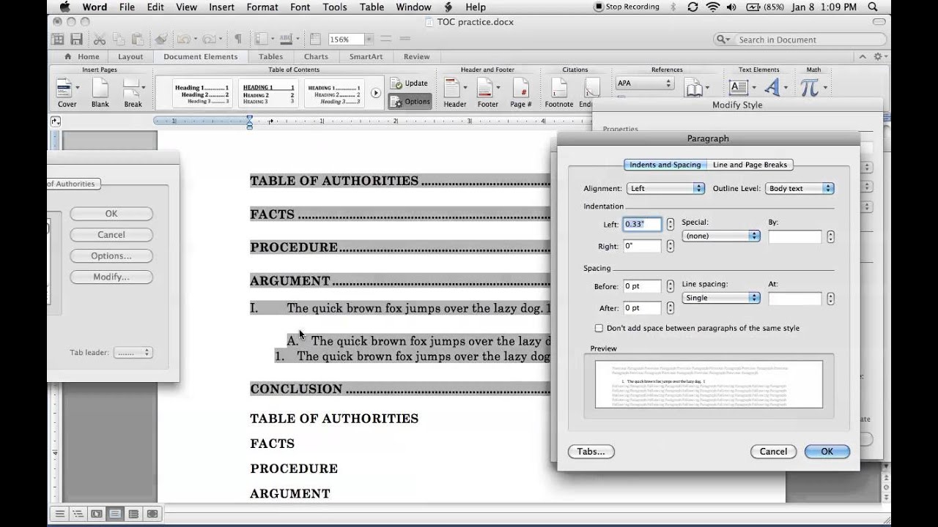Select the Indents and Spacing tab
Image resolution: width=938 pixels, height=527 pixels.
(665, 165)
